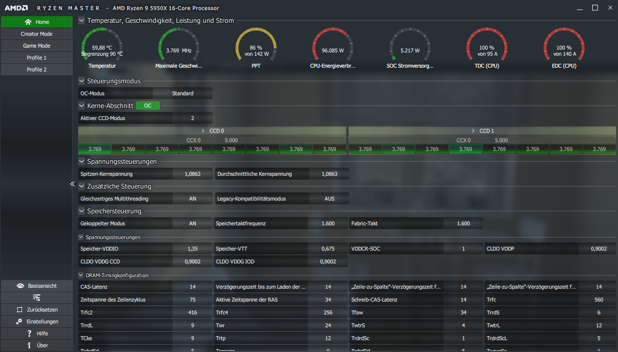
Task: Collapse the Kerne-Abschnitt section
Action: (x=82, y=106)
